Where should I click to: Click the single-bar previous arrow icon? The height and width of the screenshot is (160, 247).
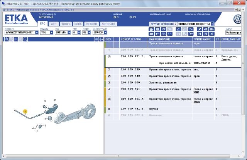pos(206,34)
